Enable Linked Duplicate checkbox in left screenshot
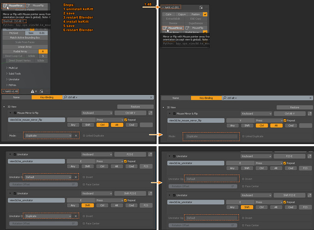This screenshot has width=314, height=230. point(84,136)
